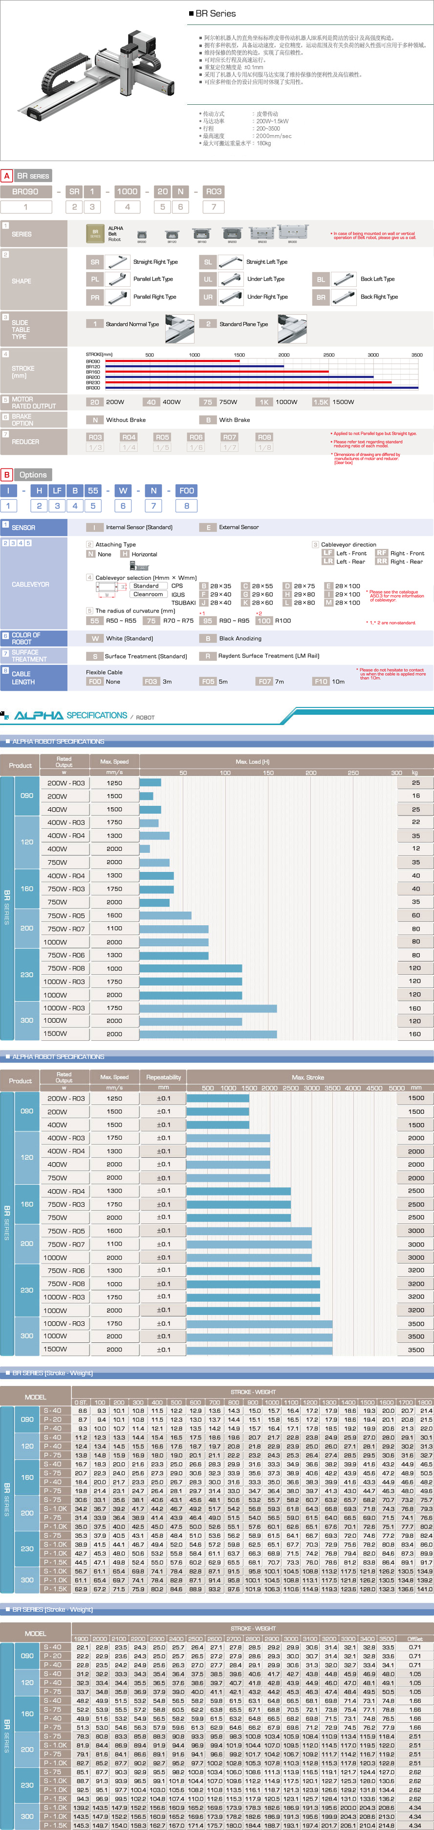Screen dimensions: 434x1830
Task: Click the 1000 stroke box in the model code example
Action: coord(128,191)
